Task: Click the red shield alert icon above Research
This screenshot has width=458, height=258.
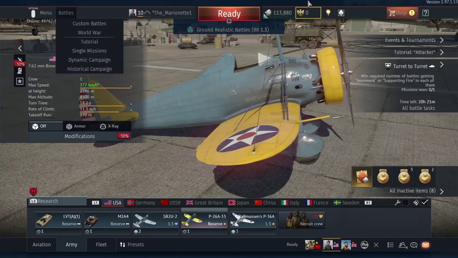Action: [x=33, y=191]
